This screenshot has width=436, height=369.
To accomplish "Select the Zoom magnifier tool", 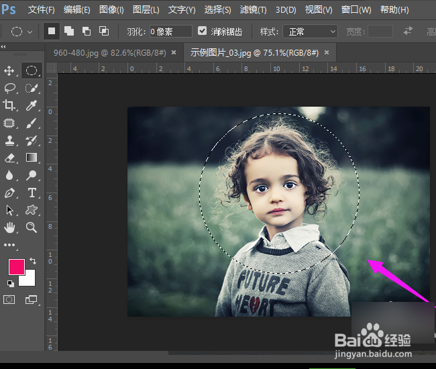I will 32,227.
